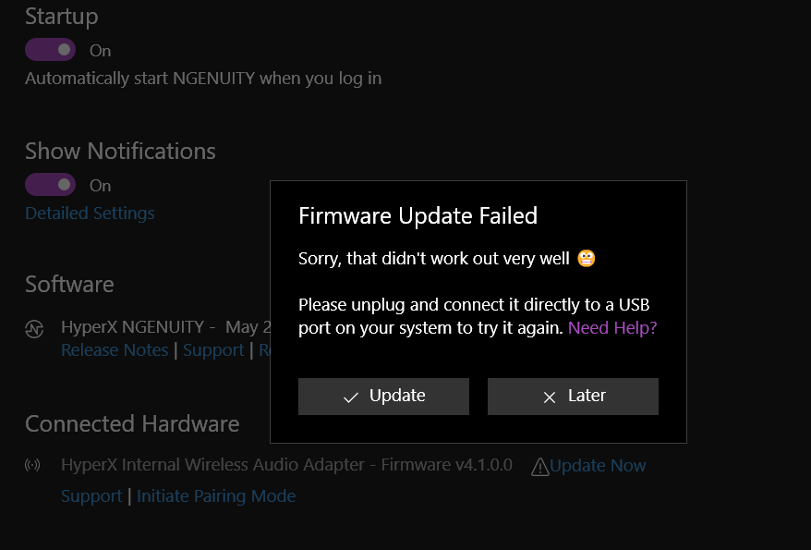Click the wireless adapter signal icon

(x=32, y=465)
